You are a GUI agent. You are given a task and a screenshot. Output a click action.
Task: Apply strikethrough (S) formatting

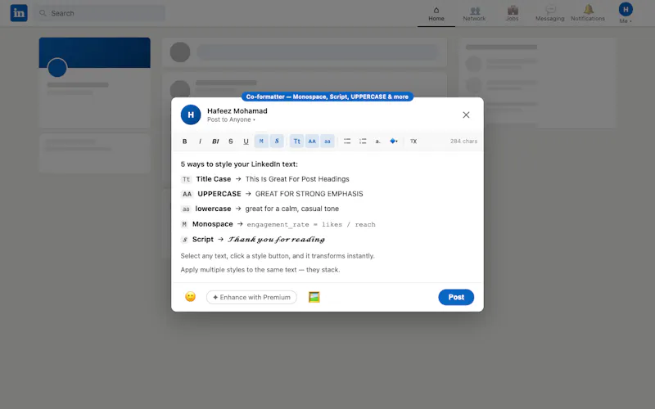tap(231, 142)
